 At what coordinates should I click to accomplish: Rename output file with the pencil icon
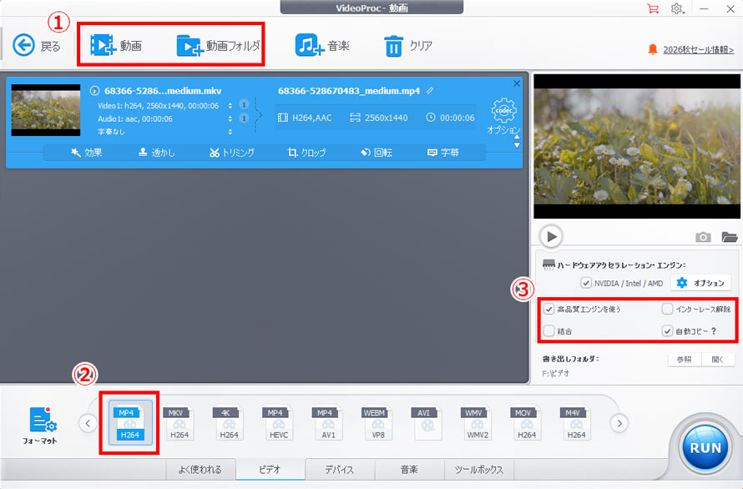coord(429,90)
